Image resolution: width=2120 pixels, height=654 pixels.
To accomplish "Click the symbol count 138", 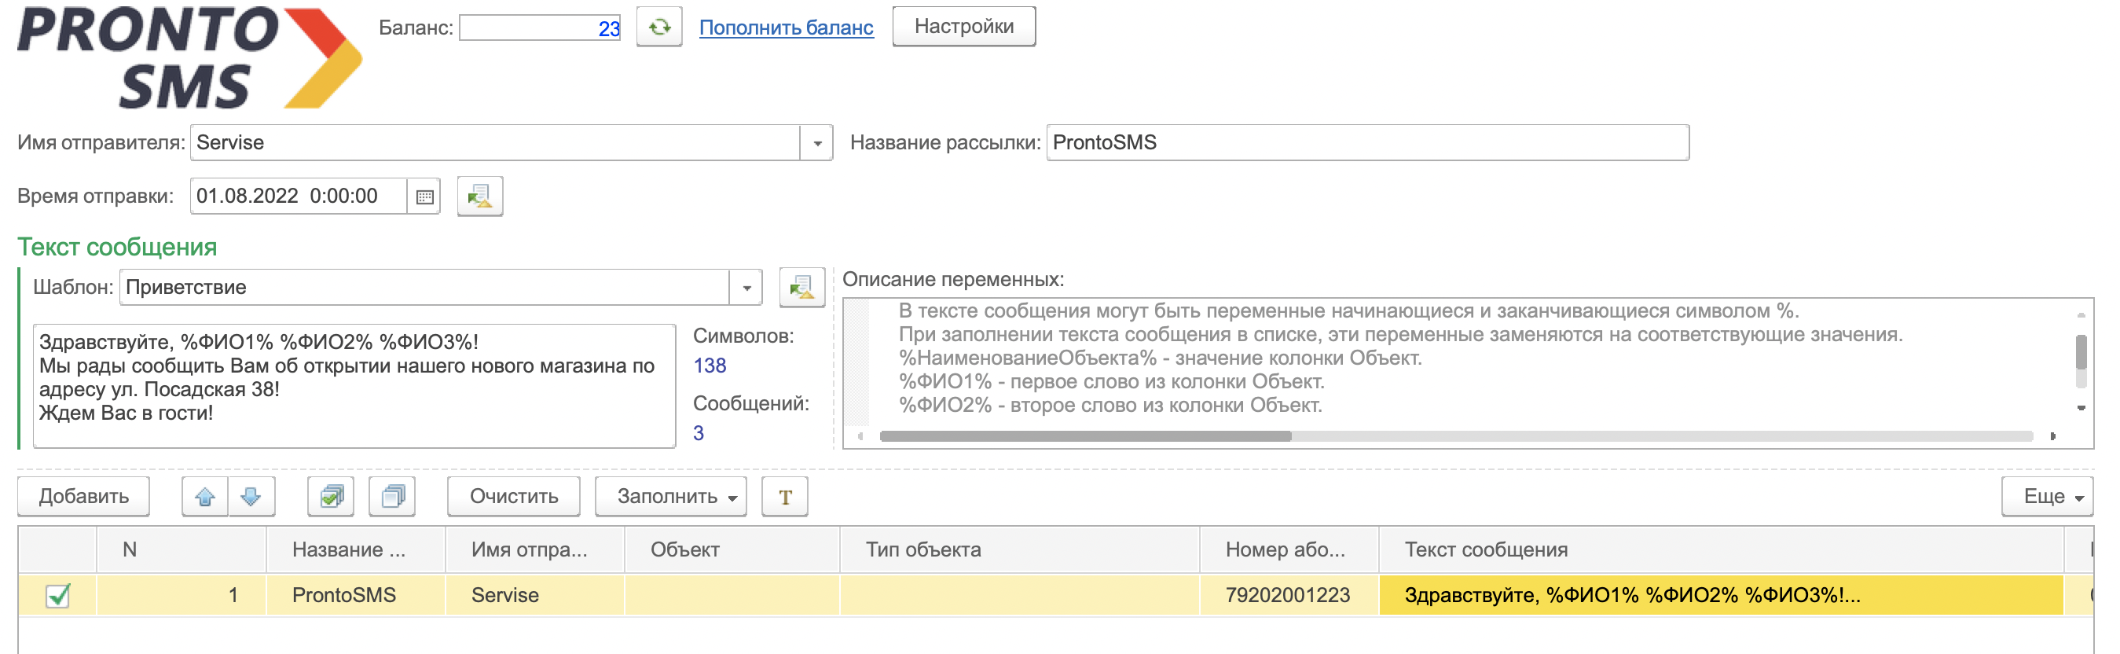I will pos(710,366).
